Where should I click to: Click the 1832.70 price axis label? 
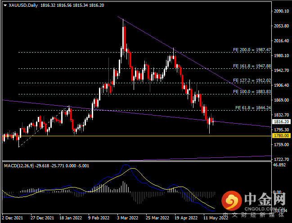click(281, 115)
